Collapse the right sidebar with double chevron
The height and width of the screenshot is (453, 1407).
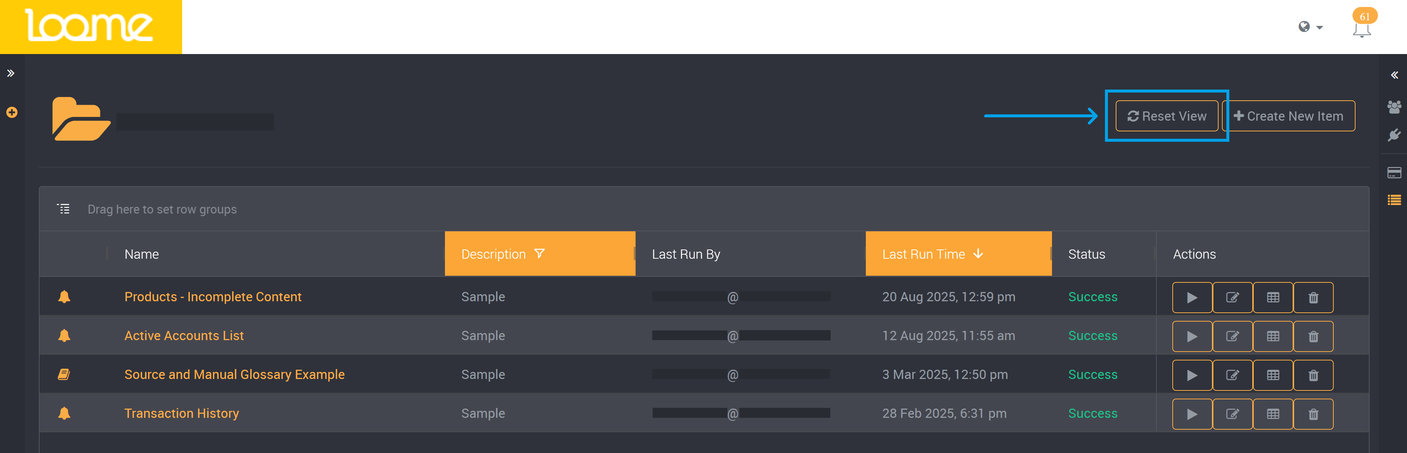coord(1394,75)
